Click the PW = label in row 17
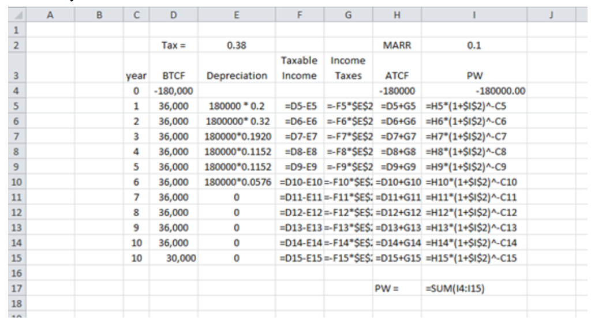 (397, 288)
